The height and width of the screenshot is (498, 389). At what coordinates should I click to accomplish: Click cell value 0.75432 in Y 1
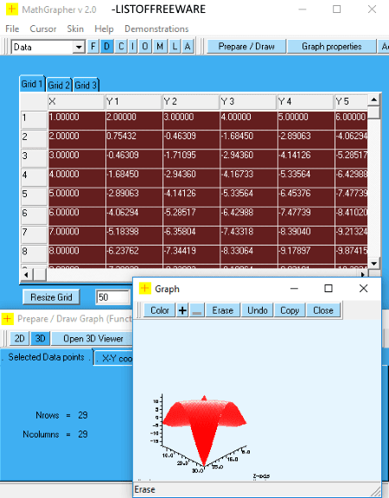[134, 139]
